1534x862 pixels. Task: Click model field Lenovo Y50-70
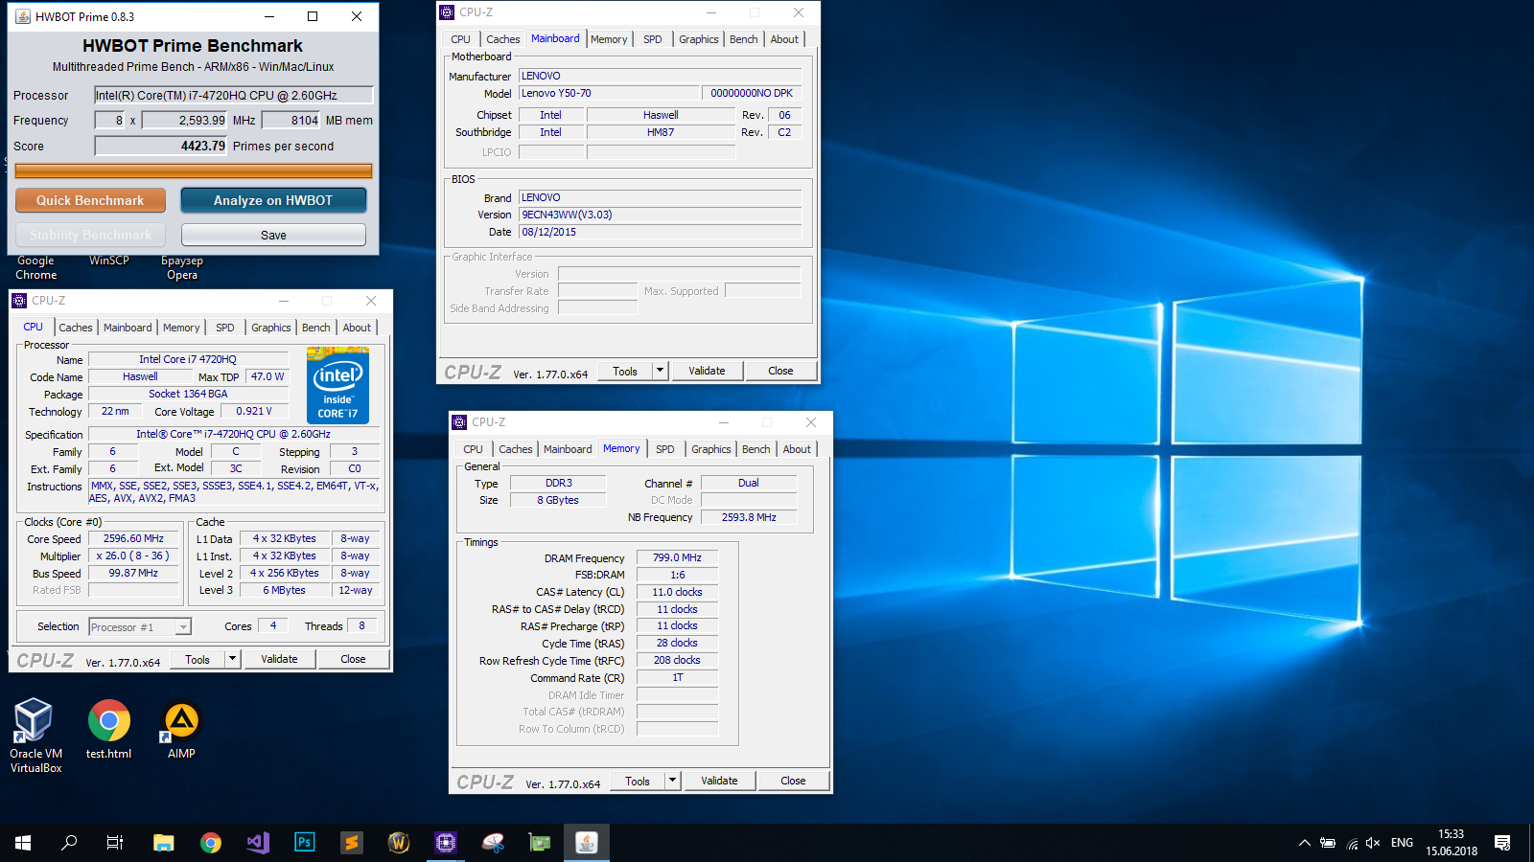tap(609, 93)
